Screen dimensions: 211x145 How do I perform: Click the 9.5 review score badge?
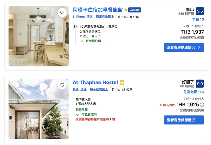[x=200, y=11]
